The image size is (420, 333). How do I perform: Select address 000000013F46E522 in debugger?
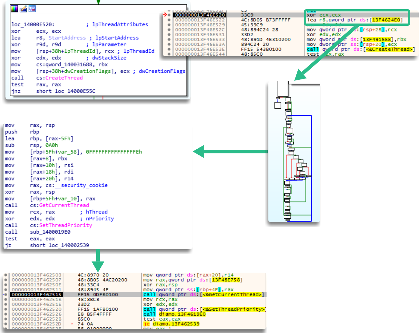[x=200, y=20]
